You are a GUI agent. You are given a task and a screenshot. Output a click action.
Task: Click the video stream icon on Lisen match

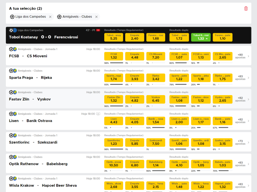click(x=98, y=114)
